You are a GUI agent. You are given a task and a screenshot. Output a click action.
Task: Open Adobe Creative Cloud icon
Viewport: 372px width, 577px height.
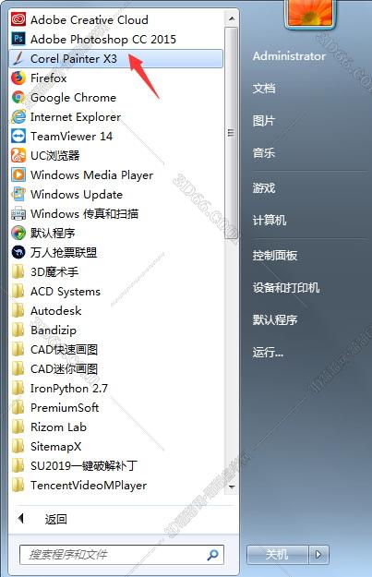[x=18, y=19]
